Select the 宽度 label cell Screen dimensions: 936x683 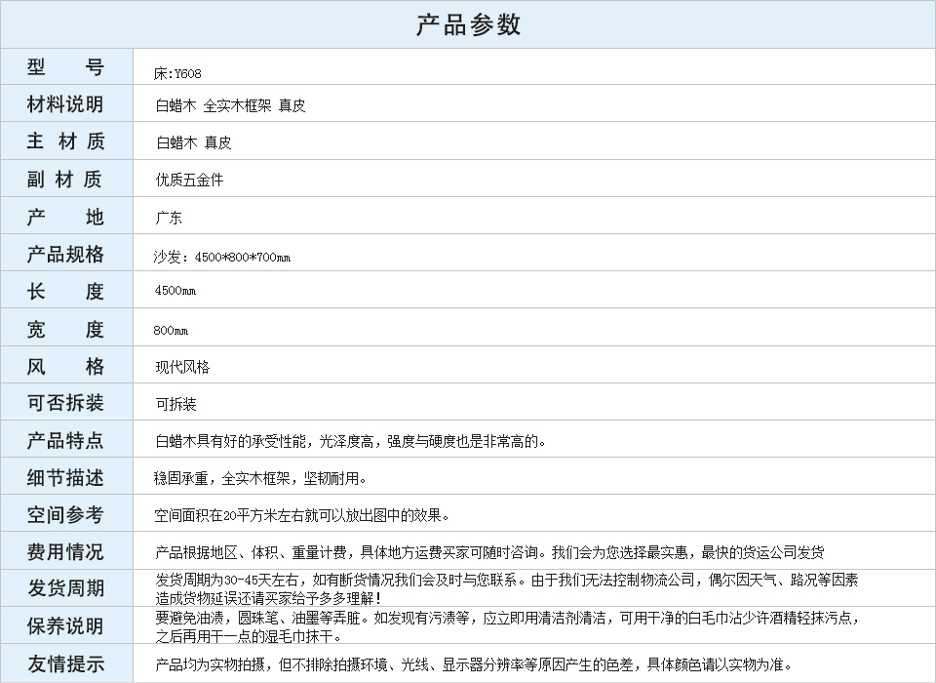click(x=66, y=328)
